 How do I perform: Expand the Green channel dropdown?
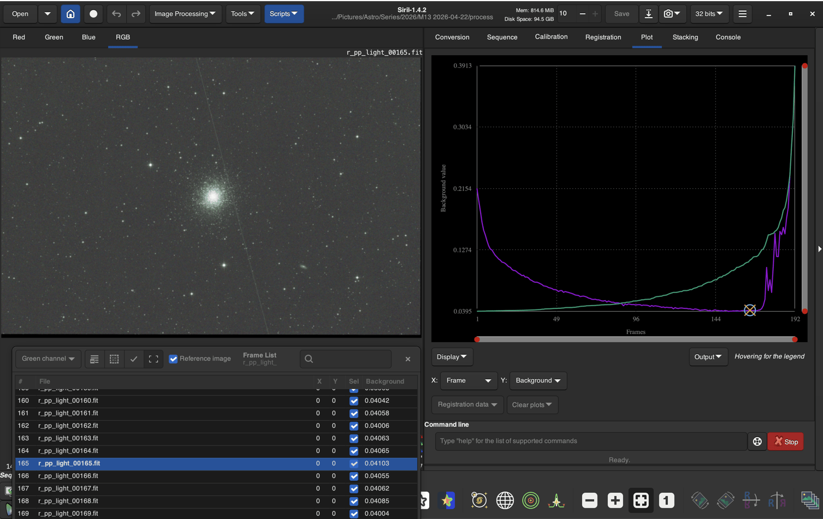pyautogui.click(x=48, y=359)
